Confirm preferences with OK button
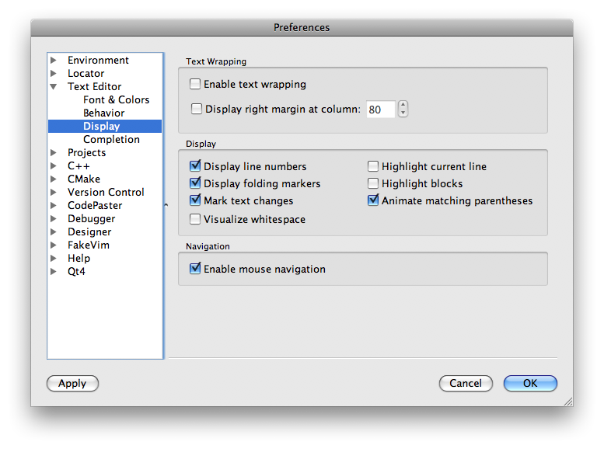The height and width of the screenshot is (449, 604). 530,383
